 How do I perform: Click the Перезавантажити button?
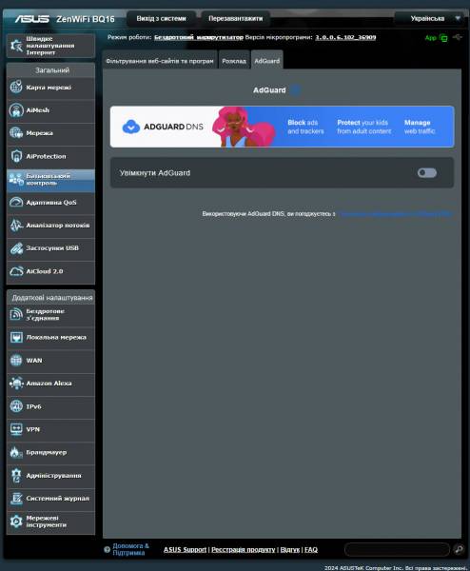click(x=236, y=19)
